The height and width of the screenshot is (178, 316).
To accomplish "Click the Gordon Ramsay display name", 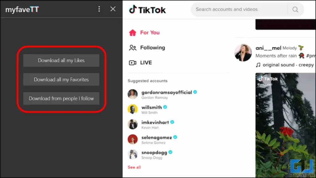I will pos(155,98).
